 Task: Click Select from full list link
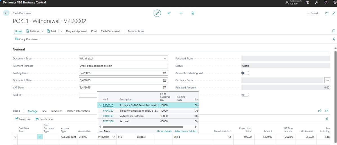pyautogui.click(x=185, y=131)
